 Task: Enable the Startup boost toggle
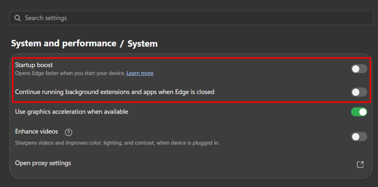click(359, 69)
